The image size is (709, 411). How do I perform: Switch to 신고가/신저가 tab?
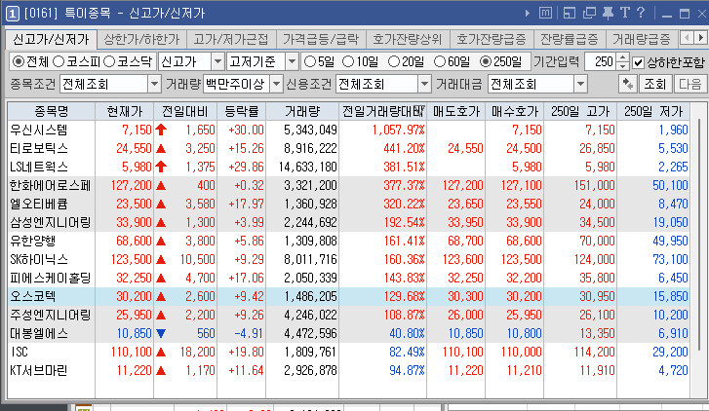(x=51, y=39)
